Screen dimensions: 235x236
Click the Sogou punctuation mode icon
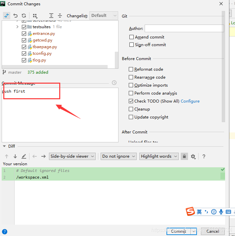207,212
